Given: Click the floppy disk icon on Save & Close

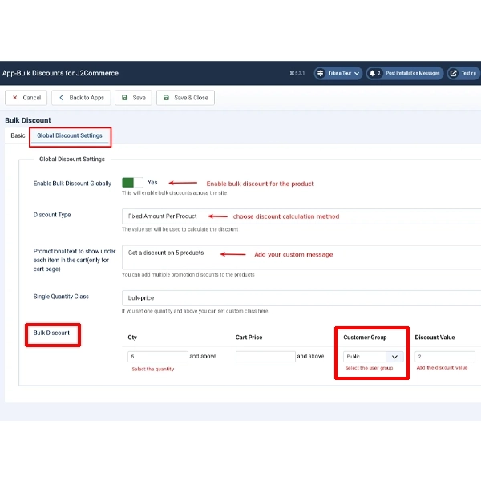Looking at the screenshot, I should point(166,98).
